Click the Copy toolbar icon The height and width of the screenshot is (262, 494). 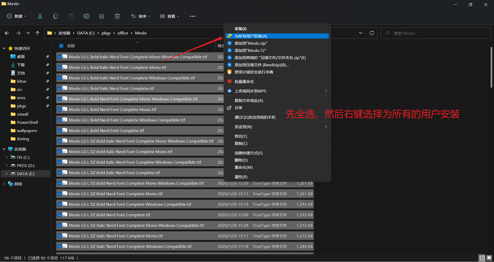pyautogui.click(x=55, y=16)
